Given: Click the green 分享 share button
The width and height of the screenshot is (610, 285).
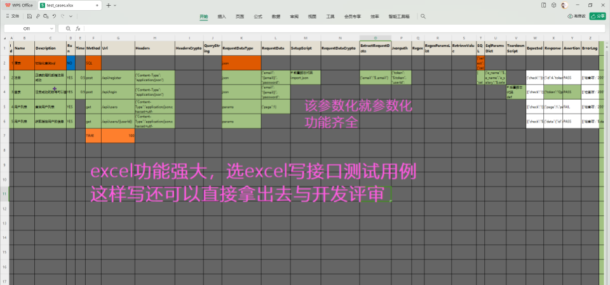Looking at the screenshot, I should 598,17.
